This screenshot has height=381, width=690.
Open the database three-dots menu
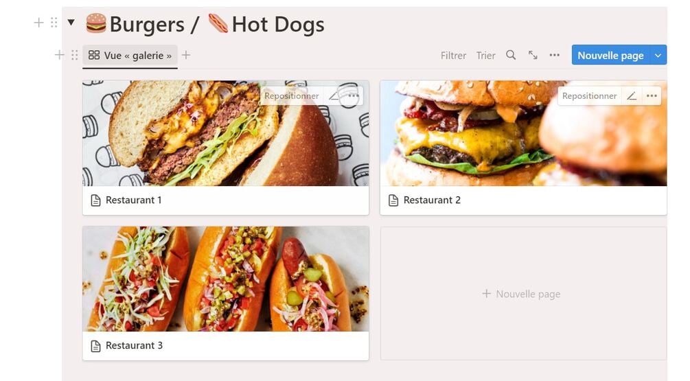pyautogui.click(x=555, y=55)
